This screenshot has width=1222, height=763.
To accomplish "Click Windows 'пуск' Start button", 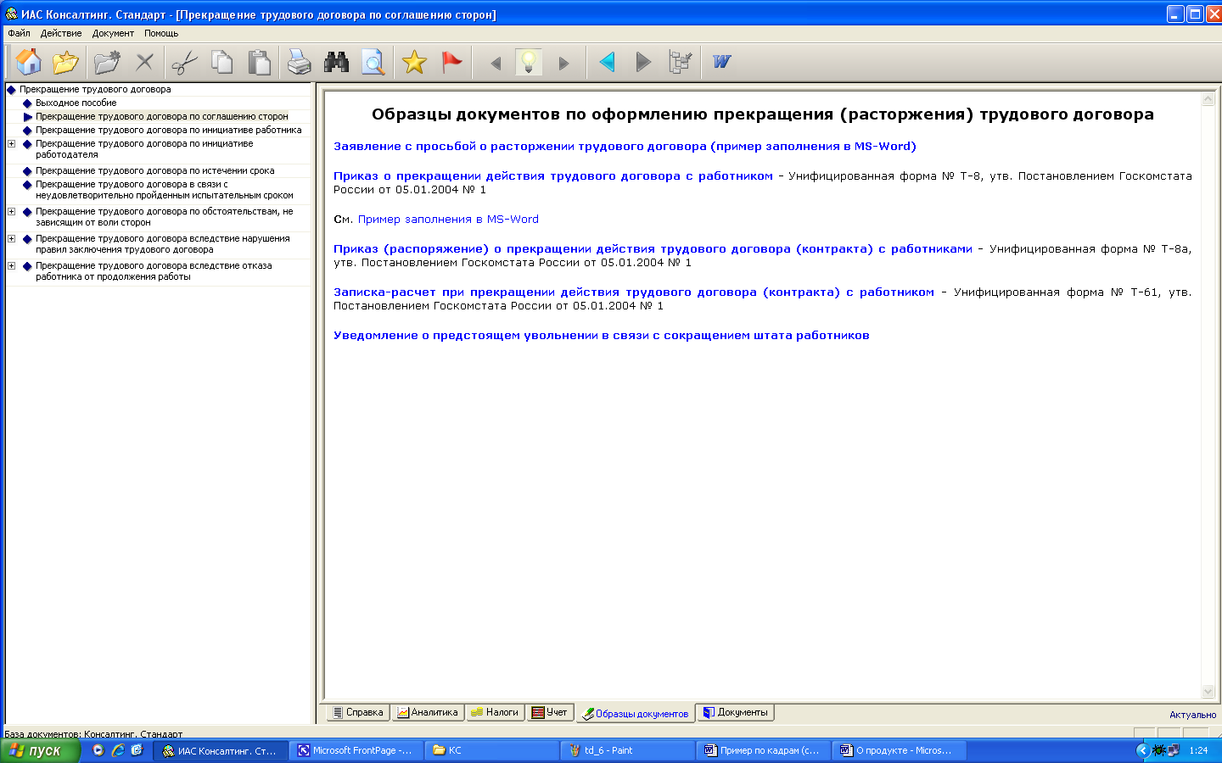I will tap(40, 750).
